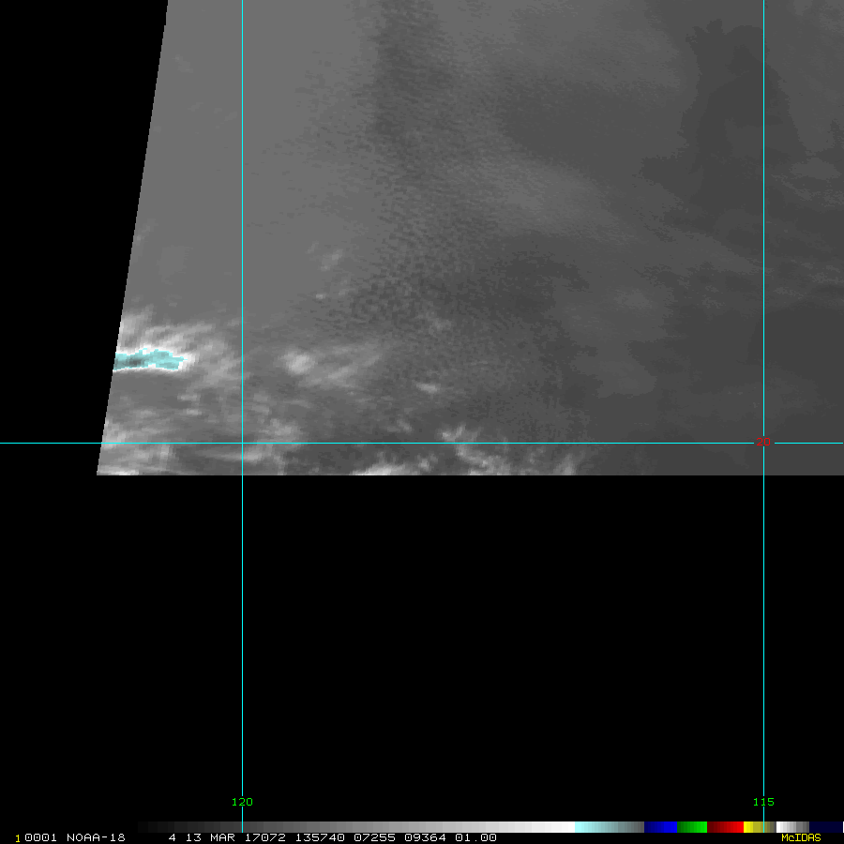Click the yellow McIDAS label
Image resolution: width=844 pixels, height=844 pixels.
tap(800, 837)
